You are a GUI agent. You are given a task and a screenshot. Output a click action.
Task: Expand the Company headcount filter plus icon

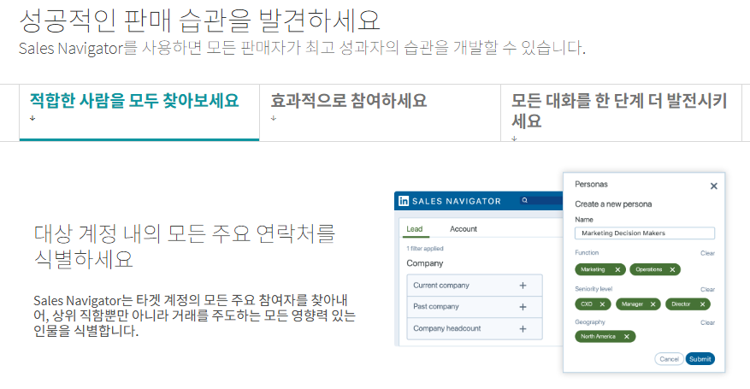tap(523, 329)
